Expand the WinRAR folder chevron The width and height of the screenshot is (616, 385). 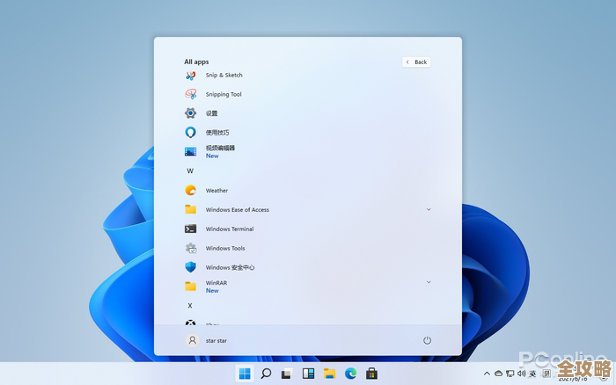[x=429, y=282]
